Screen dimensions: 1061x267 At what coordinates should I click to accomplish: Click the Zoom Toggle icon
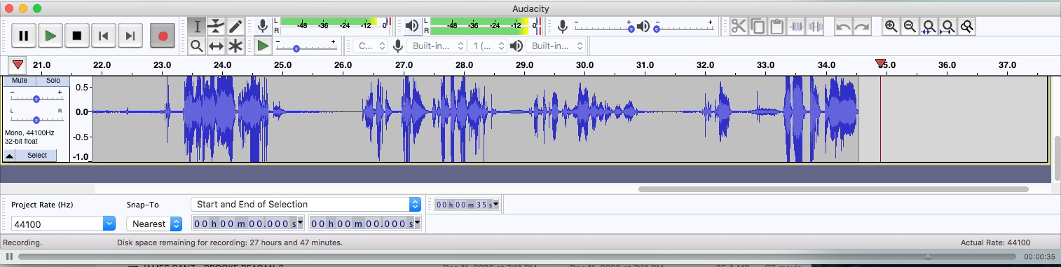967,27
